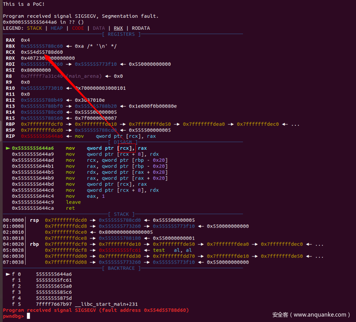Click 0x7f0000000007 in the R15 row

pyautogui.click(x=96, y=118)
